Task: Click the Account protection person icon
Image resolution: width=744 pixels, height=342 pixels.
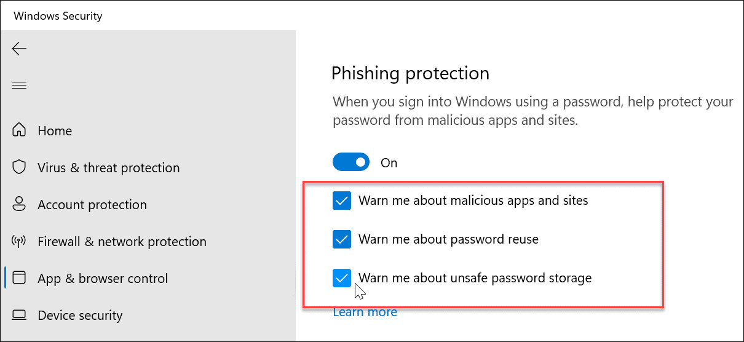Action: [x=19, y=204]
